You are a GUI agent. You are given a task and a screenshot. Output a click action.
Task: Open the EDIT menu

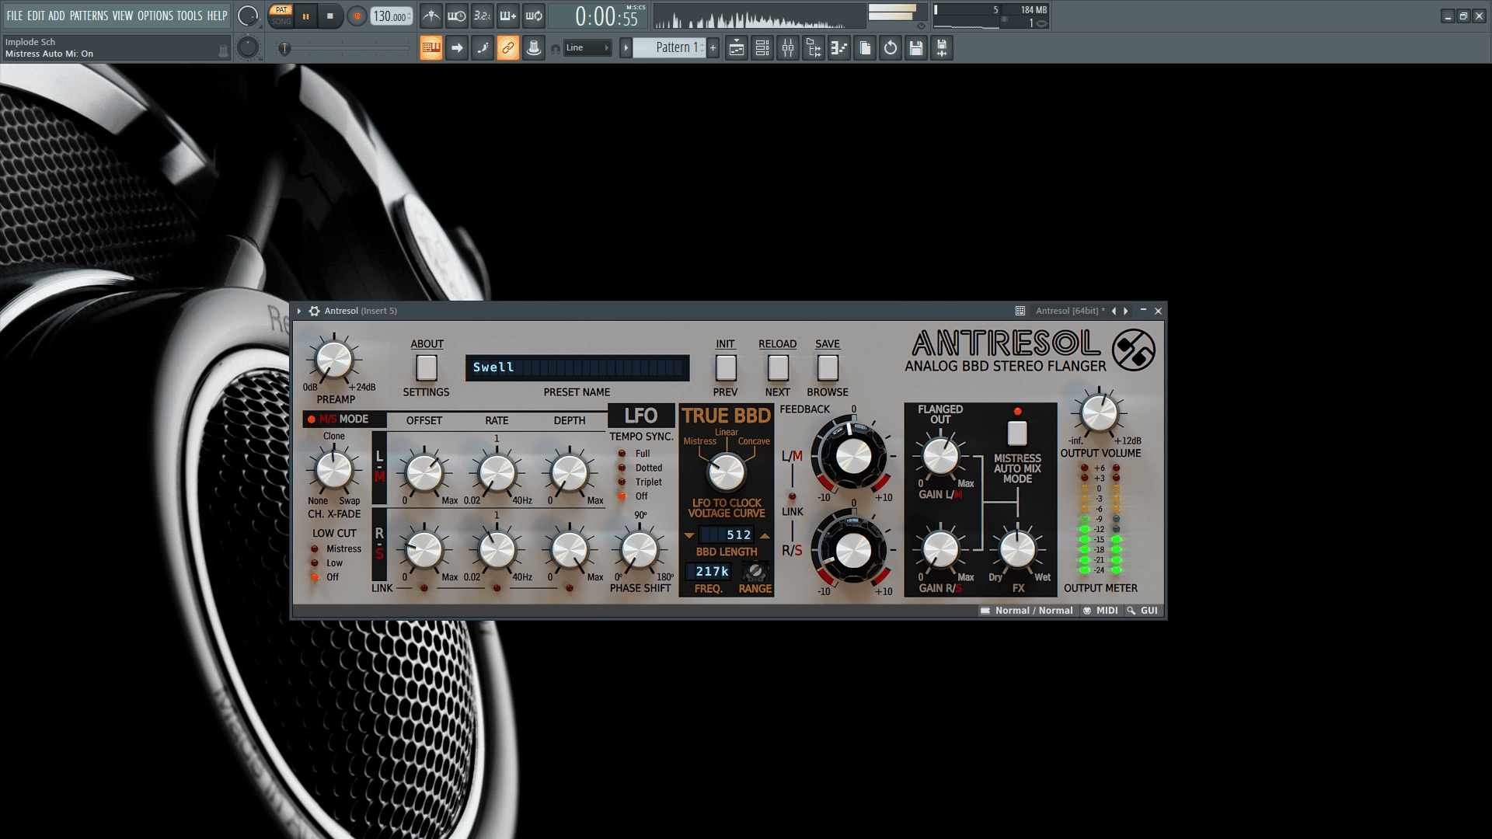pos(36,16)
